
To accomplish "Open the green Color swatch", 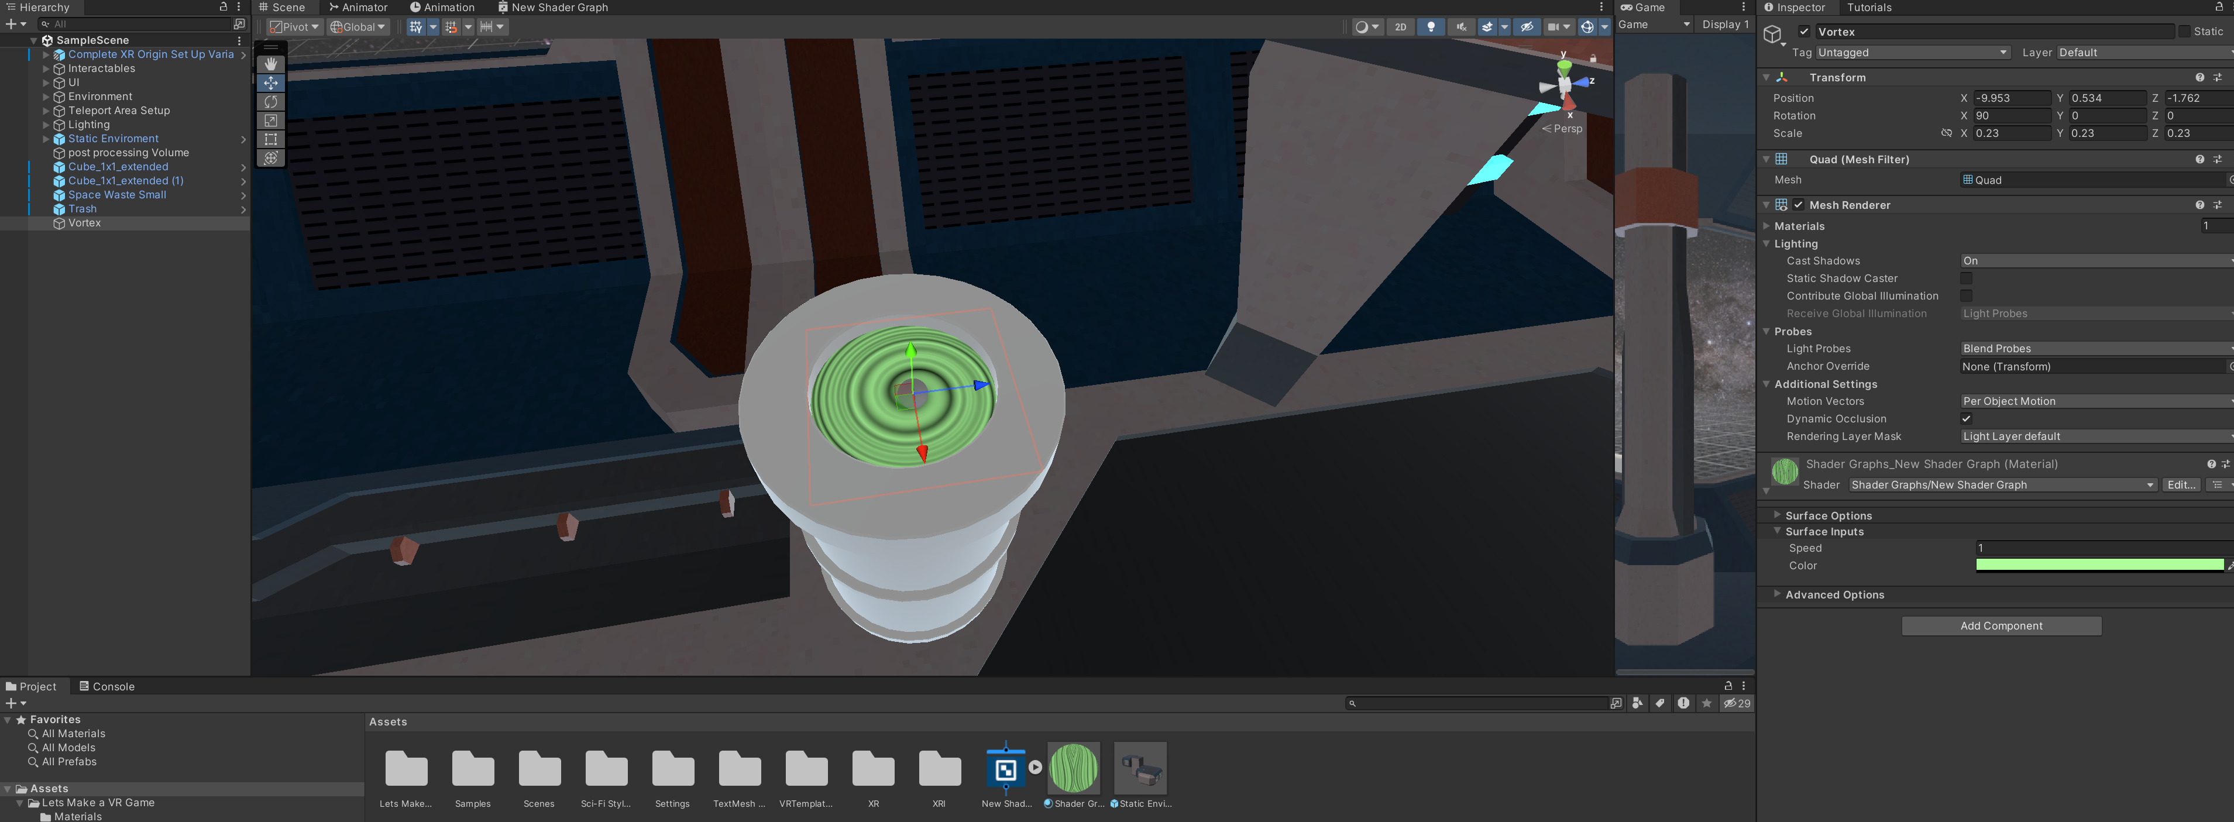I will (2099, 565).
